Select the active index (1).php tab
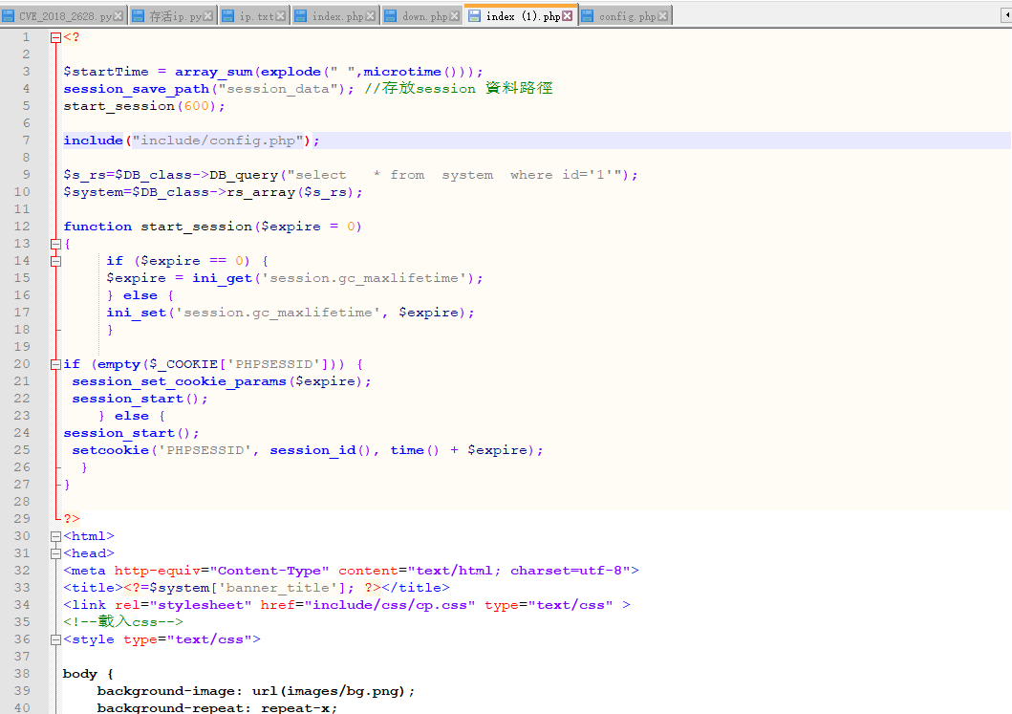The width and height of the screenshot is (1012, 714). 520,15
